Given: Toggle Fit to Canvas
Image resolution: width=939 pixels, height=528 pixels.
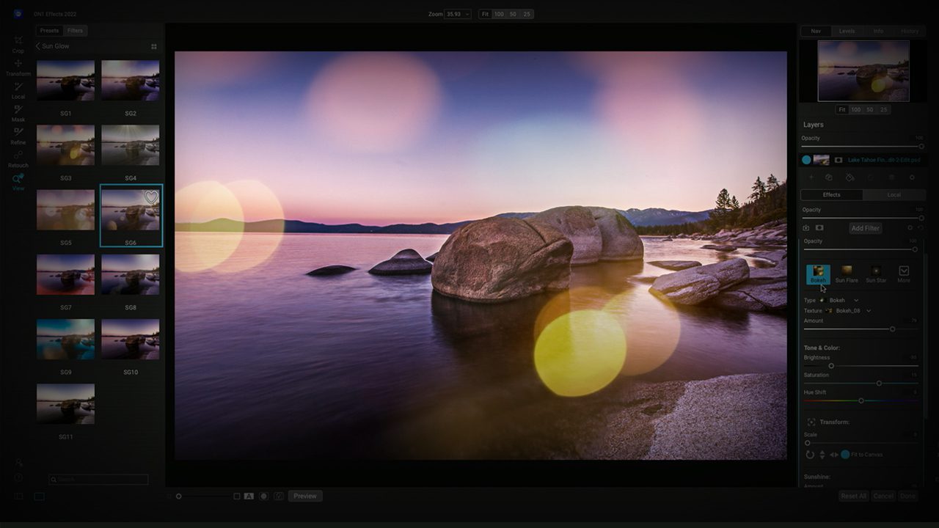Looking at the screenshot, I should pyautogui.click(x=845, y=455).
